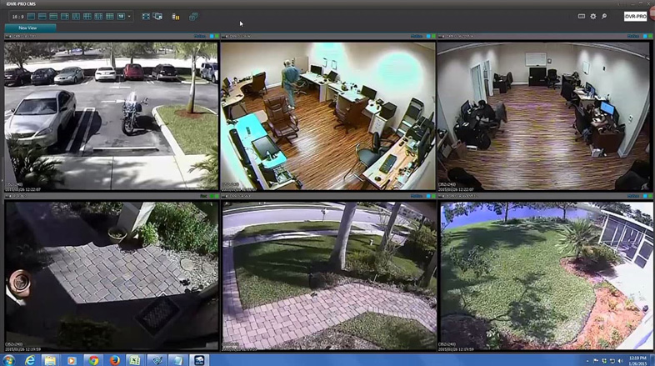Click the settings gear icon
The height and width of the screenshot is (366, 655).
tap(593, 16)
